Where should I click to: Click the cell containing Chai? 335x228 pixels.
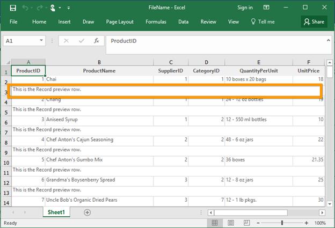pos(99,79)
